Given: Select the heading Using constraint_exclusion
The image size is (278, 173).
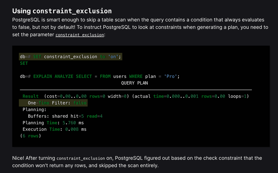Looking at the screenshot, I should click(x=62, y=11).
